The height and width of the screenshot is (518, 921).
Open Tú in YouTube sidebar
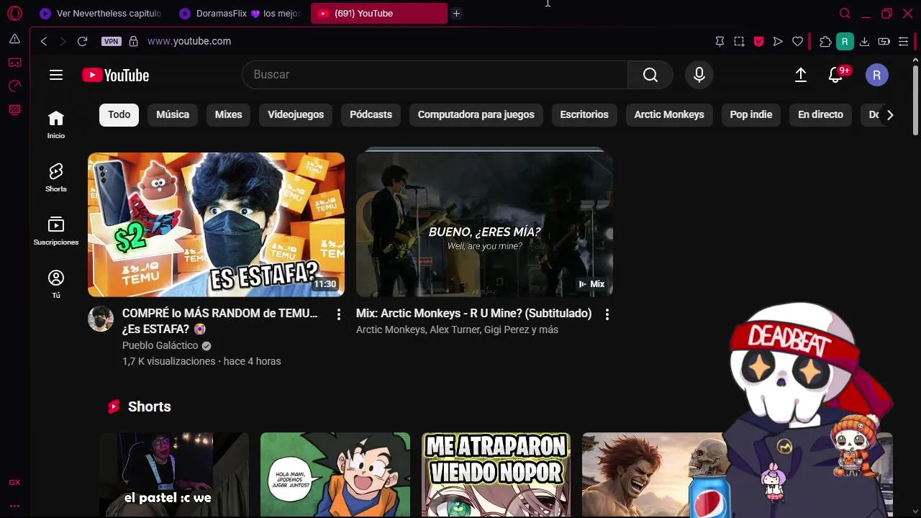[x=56, y=284]
